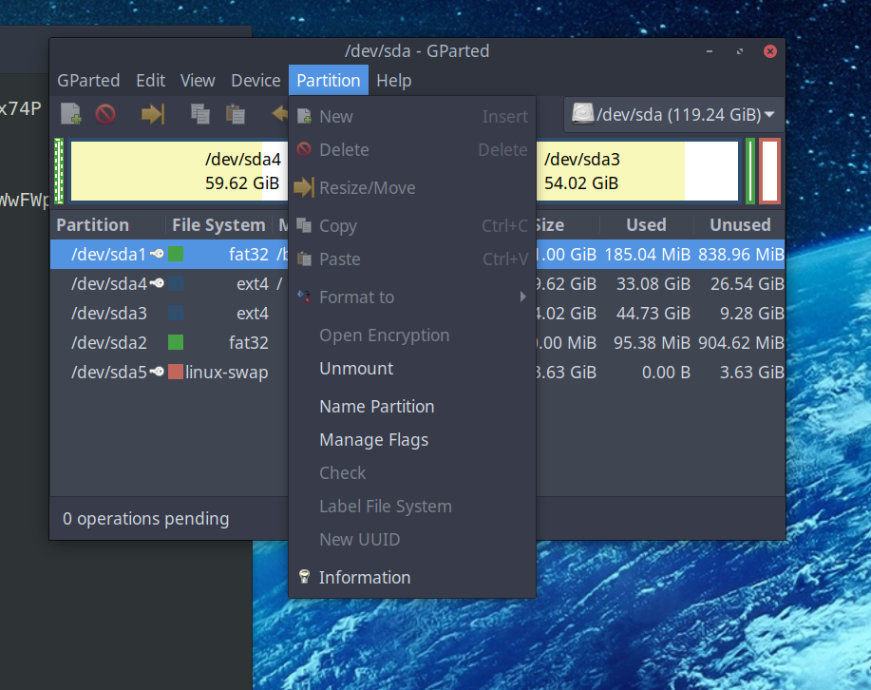The image size is (871, 690).
Task: Open the /dev/sda device dropdown
Action: [673, 115]
